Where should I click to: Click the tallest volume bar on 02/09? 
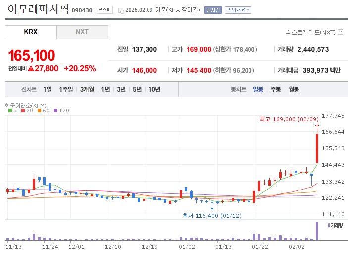(317, 231)
